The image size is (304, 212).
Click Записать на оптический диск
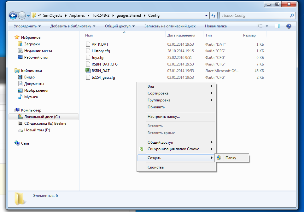click(170, 26)
